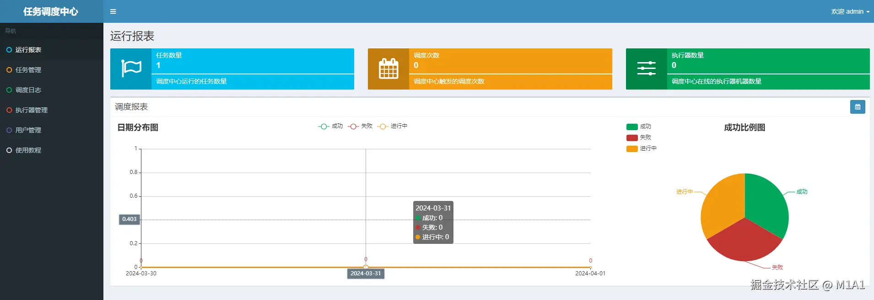The image size is (874, 300).
Task: Click 调度中心触发的调度次数 description text
Action: tap(449, 81)
